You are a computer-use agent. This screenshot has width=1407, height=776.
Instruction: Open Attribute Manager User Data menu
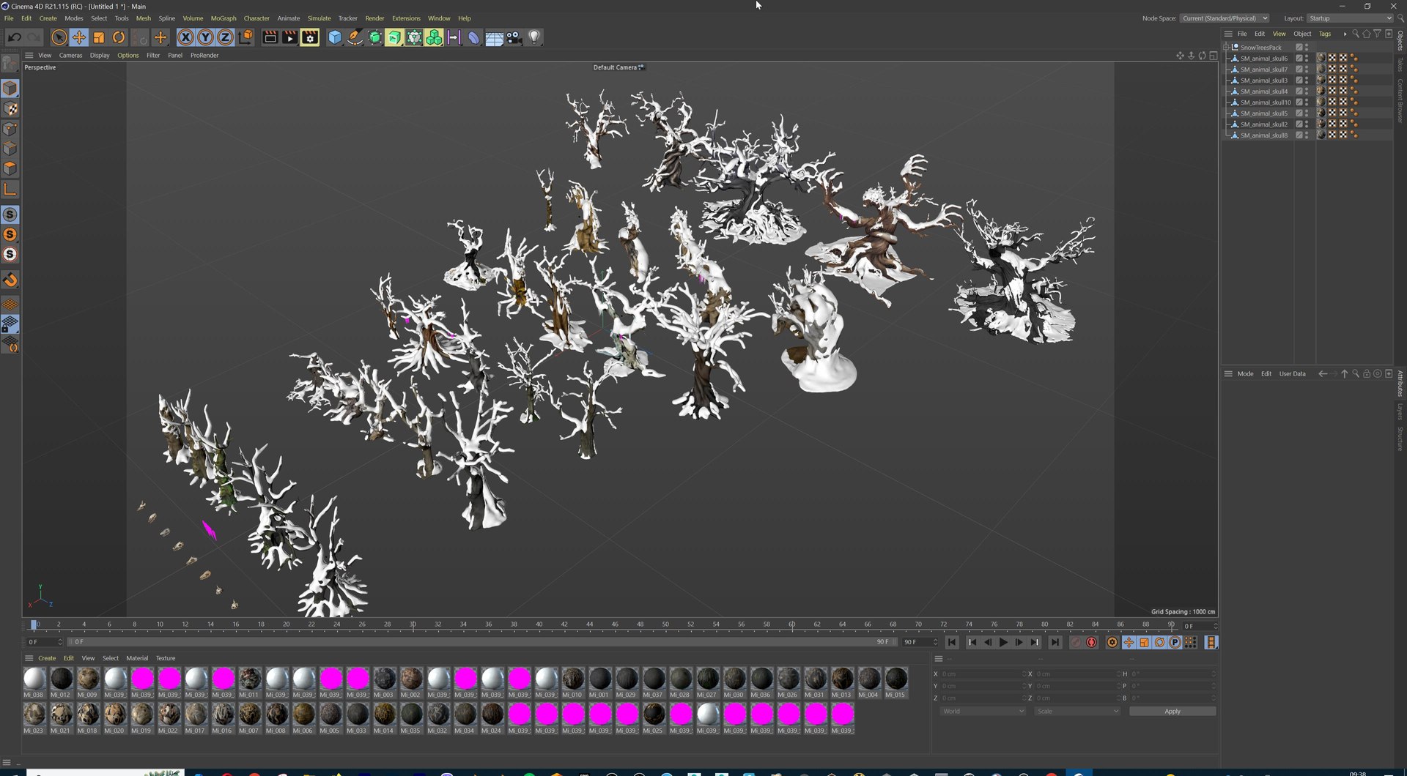pos(1292,373)
